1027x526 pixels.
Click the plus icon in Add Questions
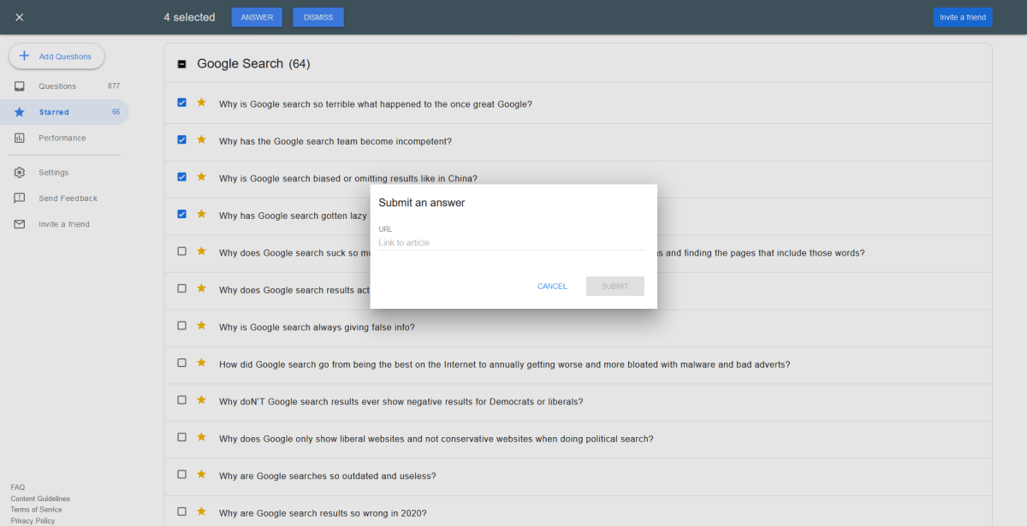24,56
